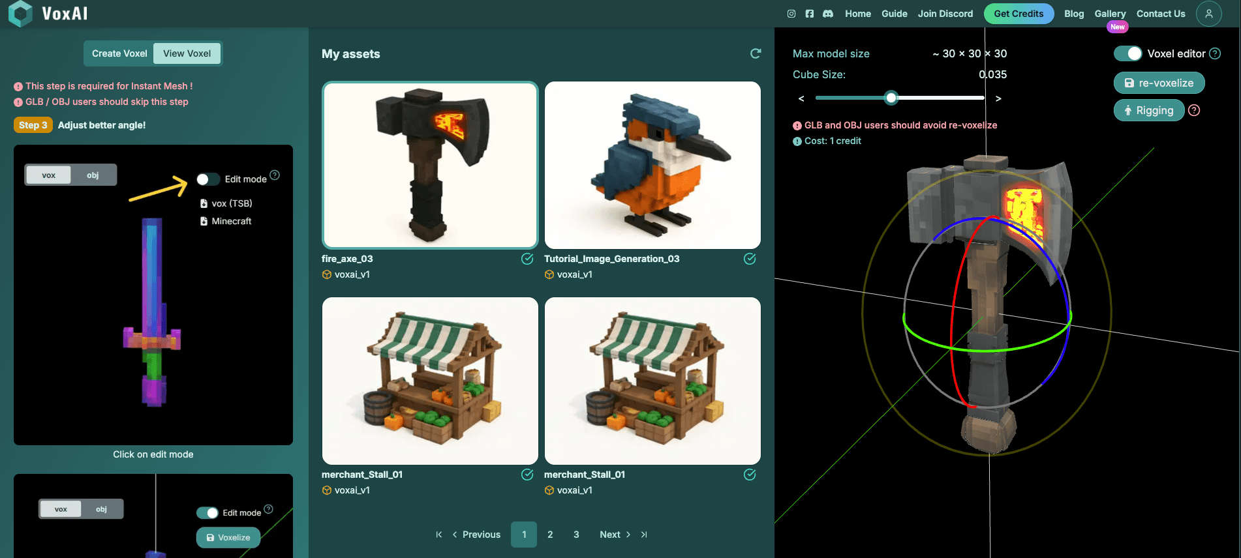Increase cube size with right arrow

click(998, 98)
